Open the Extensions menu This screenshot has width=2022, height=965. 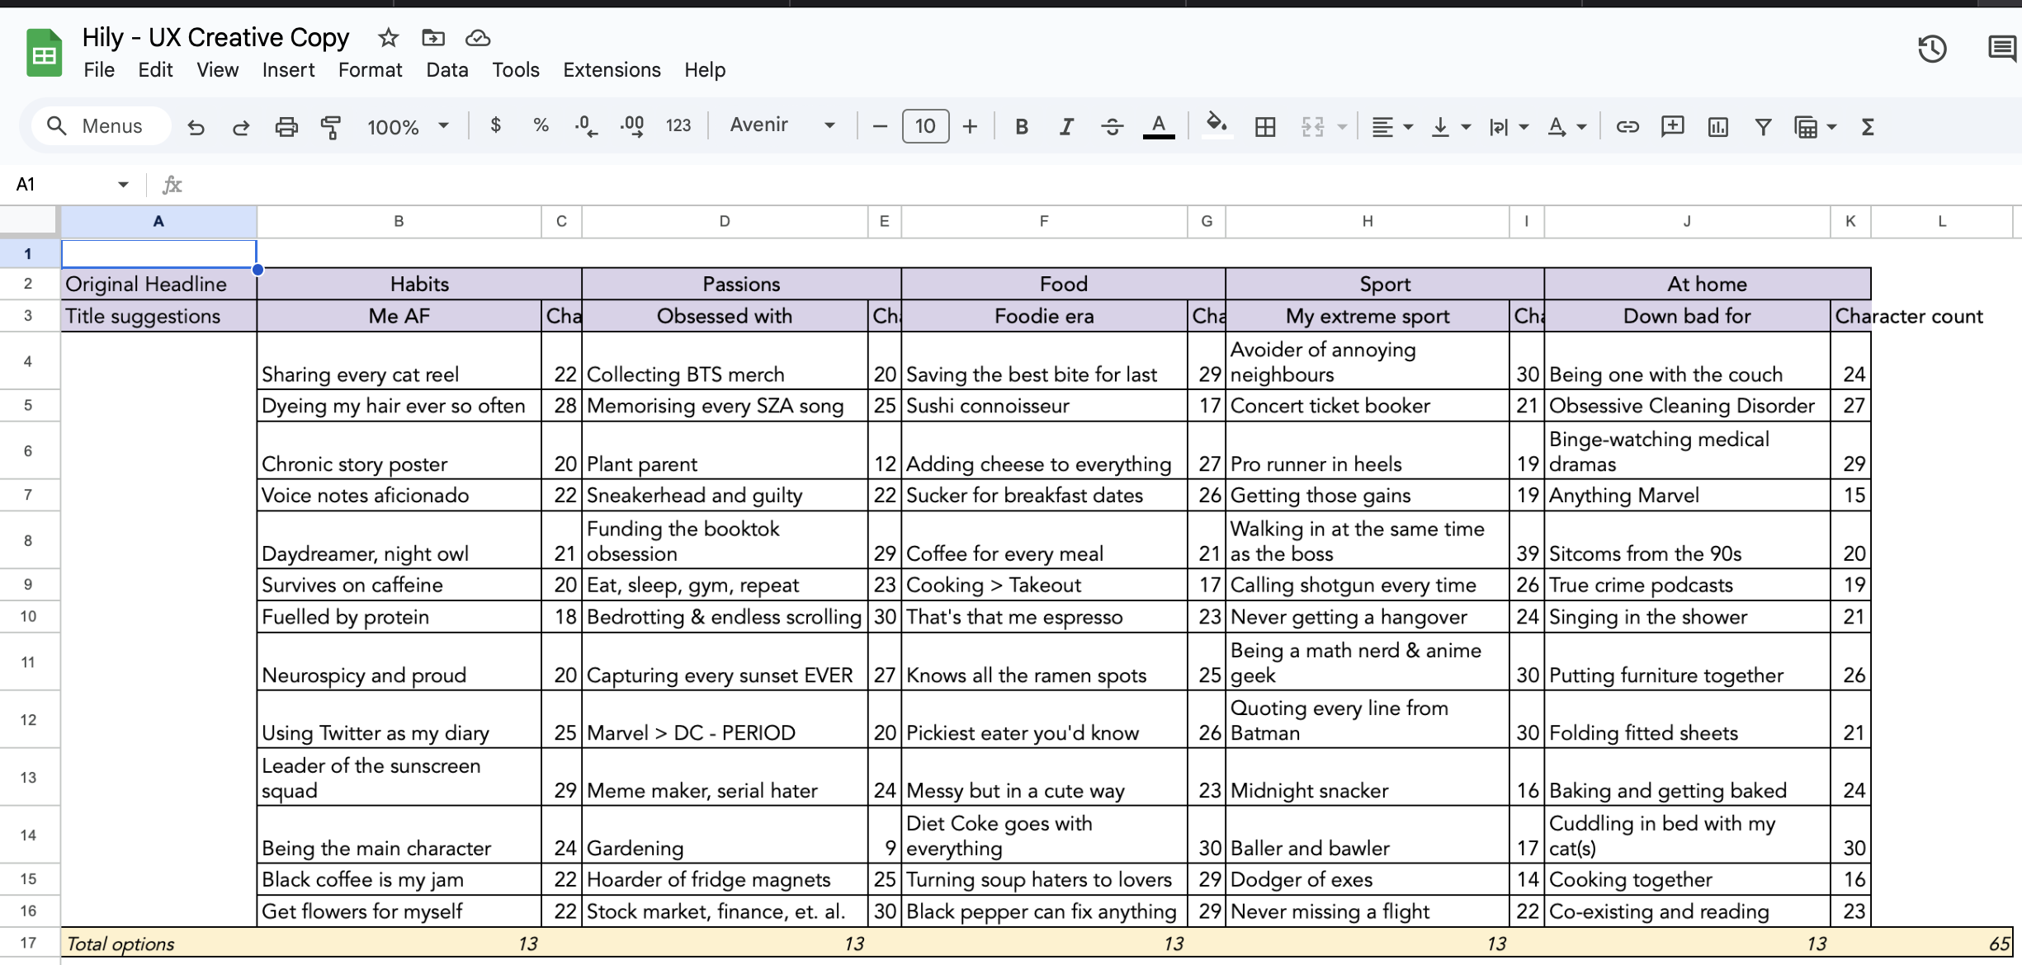tap(612, 70)
